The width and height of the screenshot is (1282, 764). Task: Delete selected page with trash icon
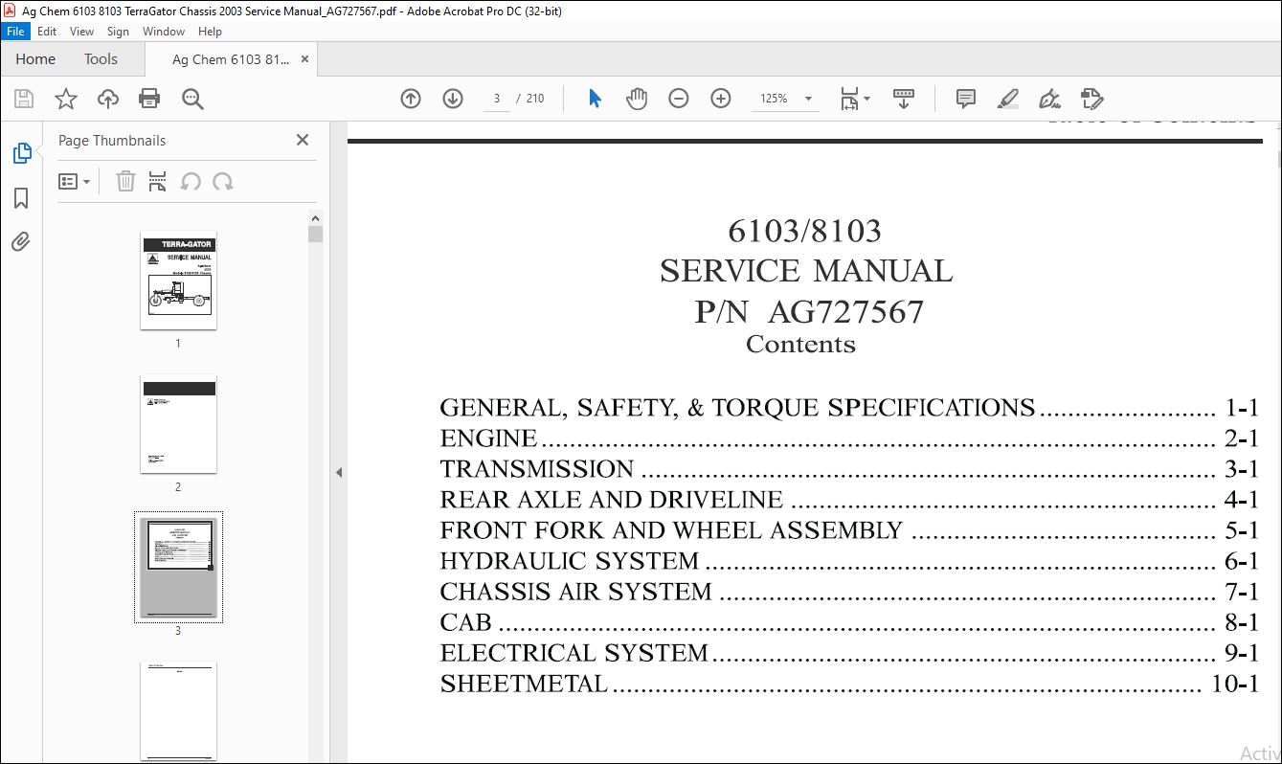(125, 181)
